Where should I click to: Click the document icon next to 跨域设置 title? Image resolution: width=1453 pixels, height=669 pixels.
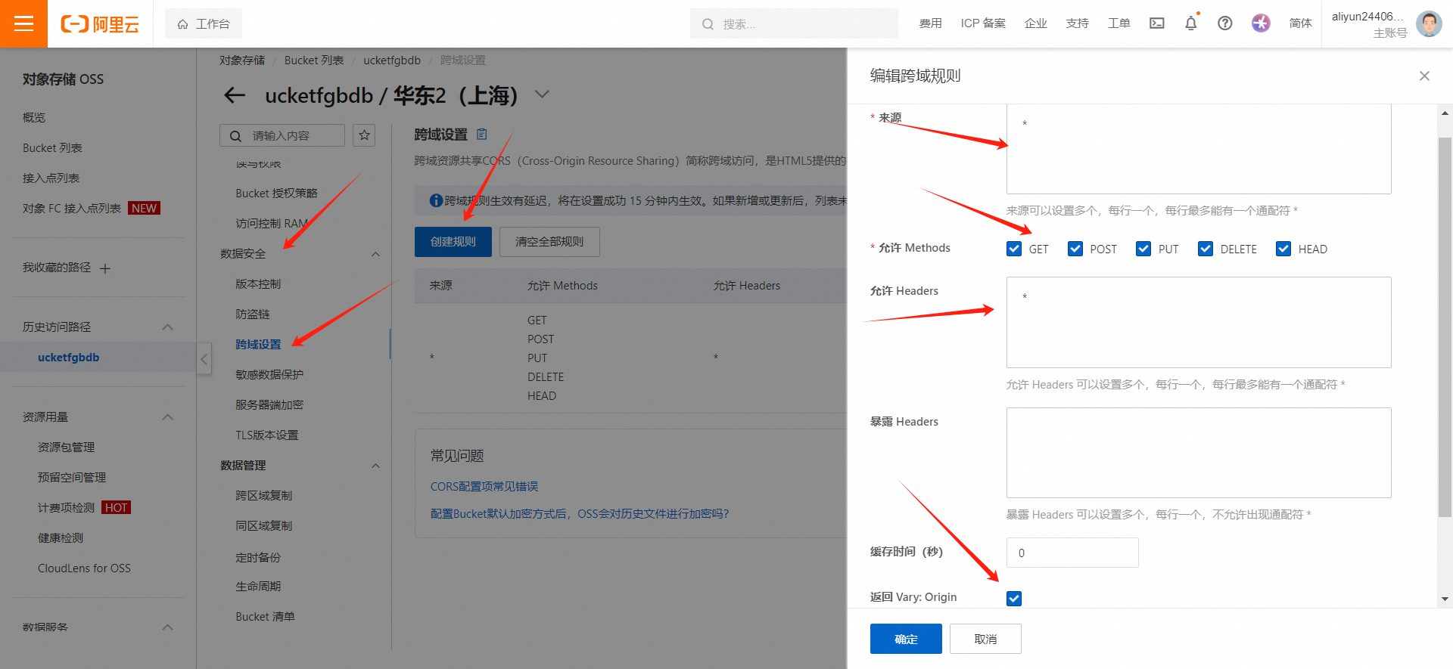coord(482,135)
